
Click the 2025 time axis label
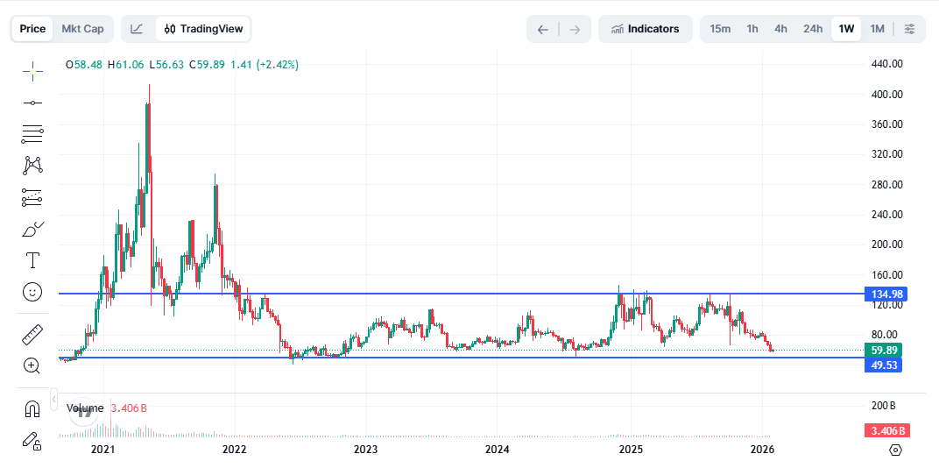[630, 450]
